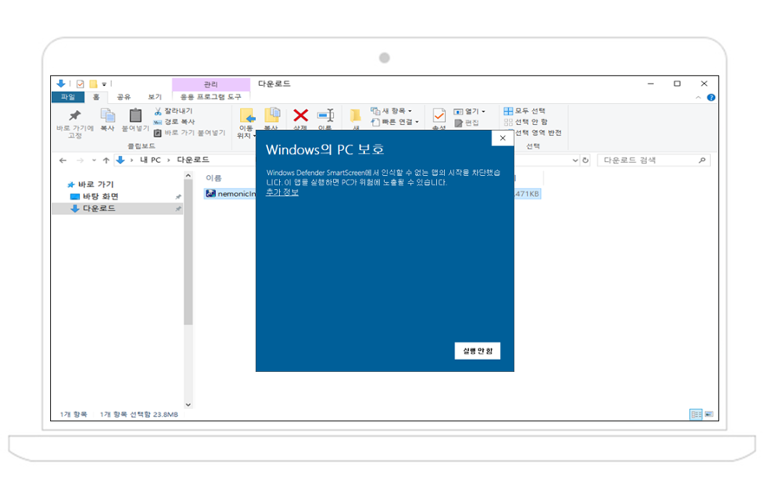Click the 1개 항목 선택함 23.8MB status text
The width and height of the screenshot is (763, 501).
pyautogui.click(x=140, y=414)
